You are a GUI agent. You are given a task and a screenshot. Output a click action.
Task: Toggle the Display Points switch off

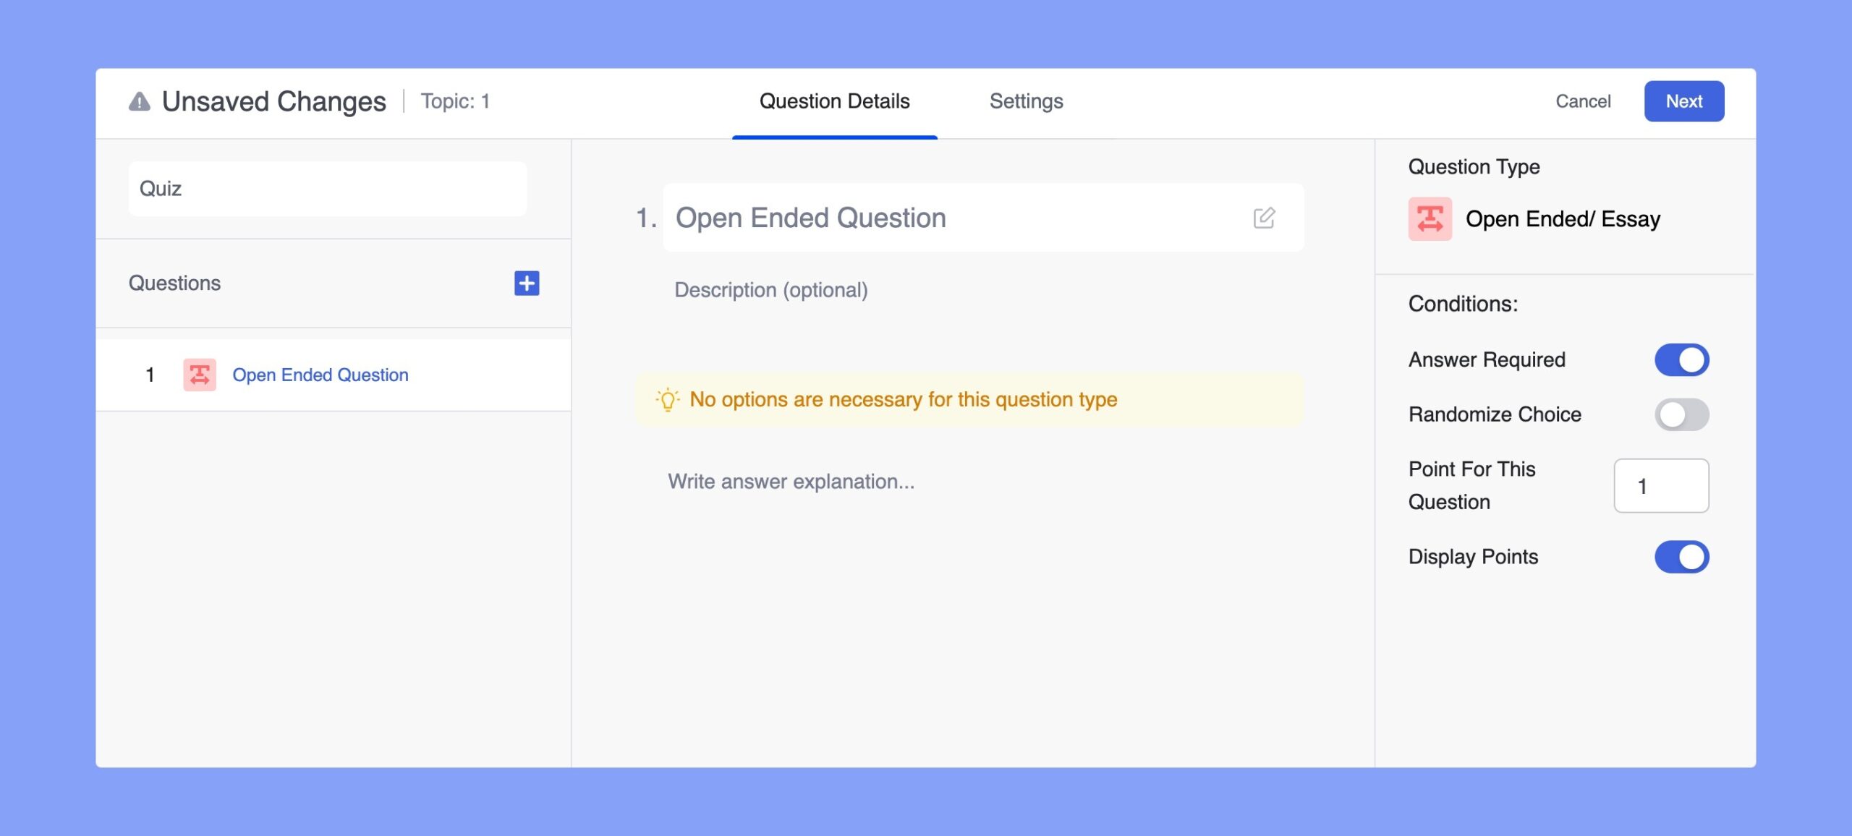pos(1680,555)
